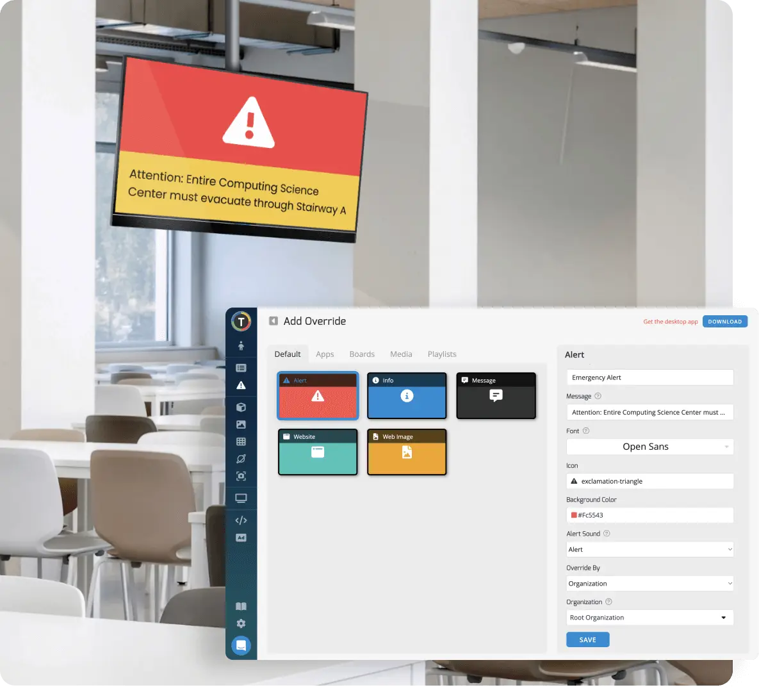The image size is (759, 692).
Task: Open the settings gear in sidebar
Action: tap(241, 623)
